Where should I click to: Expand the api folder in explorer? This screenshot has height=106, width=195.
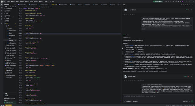point(8,25)
